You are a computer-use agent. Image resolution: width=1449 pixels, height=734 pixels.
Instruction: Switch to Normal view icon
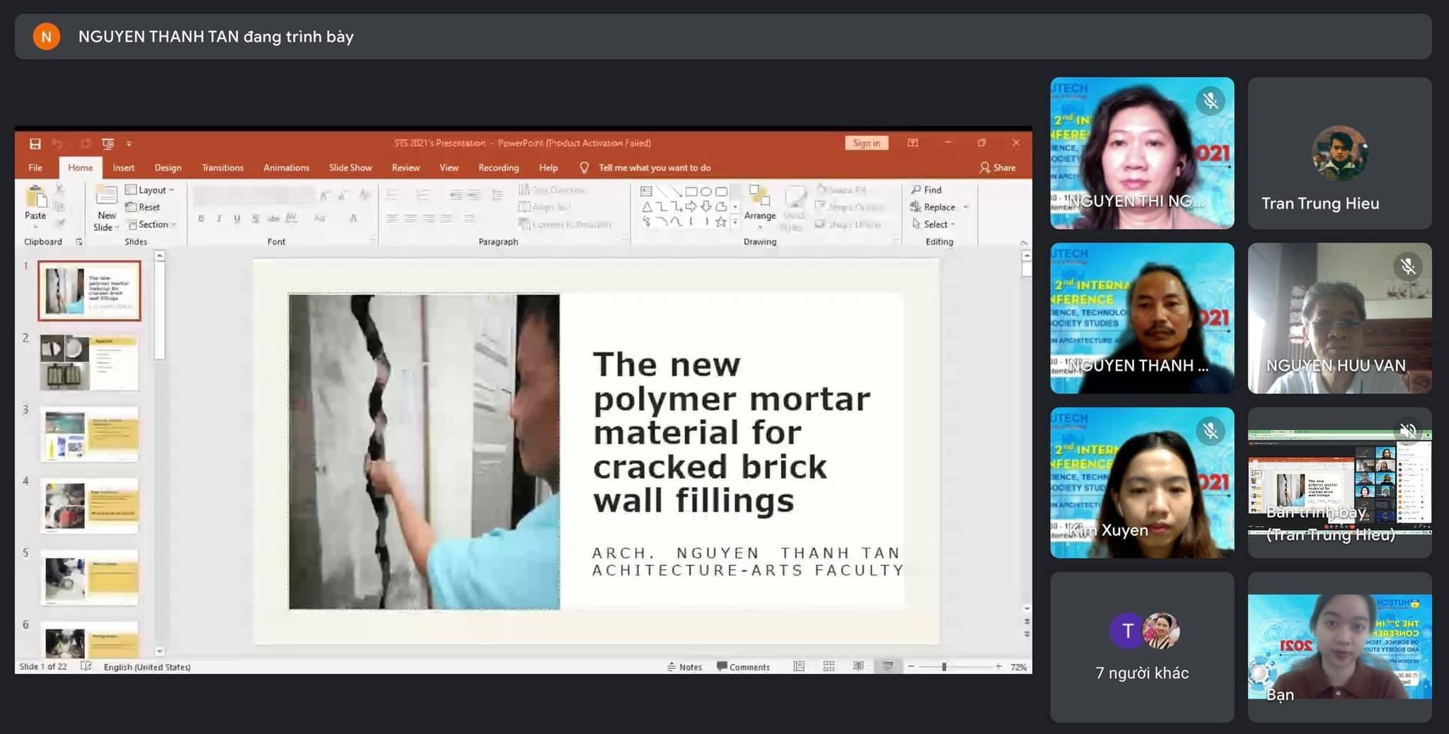799,666
